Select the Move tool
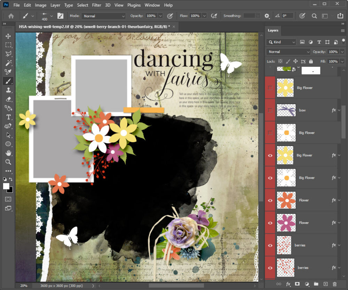This screenshot has height=290, width=348. point(8,36)
